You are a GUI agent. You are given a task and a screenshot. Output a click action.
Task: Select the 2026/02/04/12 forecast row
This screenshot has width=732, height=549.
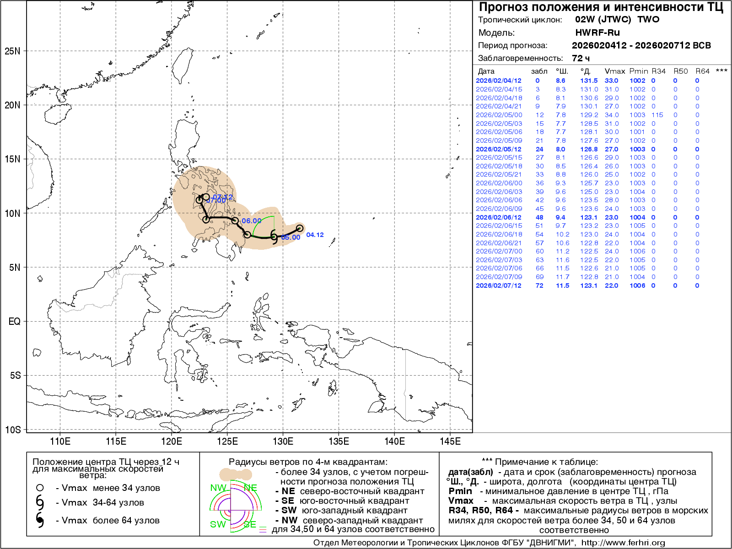(498, 81)
